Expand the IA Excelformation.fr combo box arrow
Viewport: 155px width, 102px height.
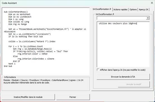148,18
